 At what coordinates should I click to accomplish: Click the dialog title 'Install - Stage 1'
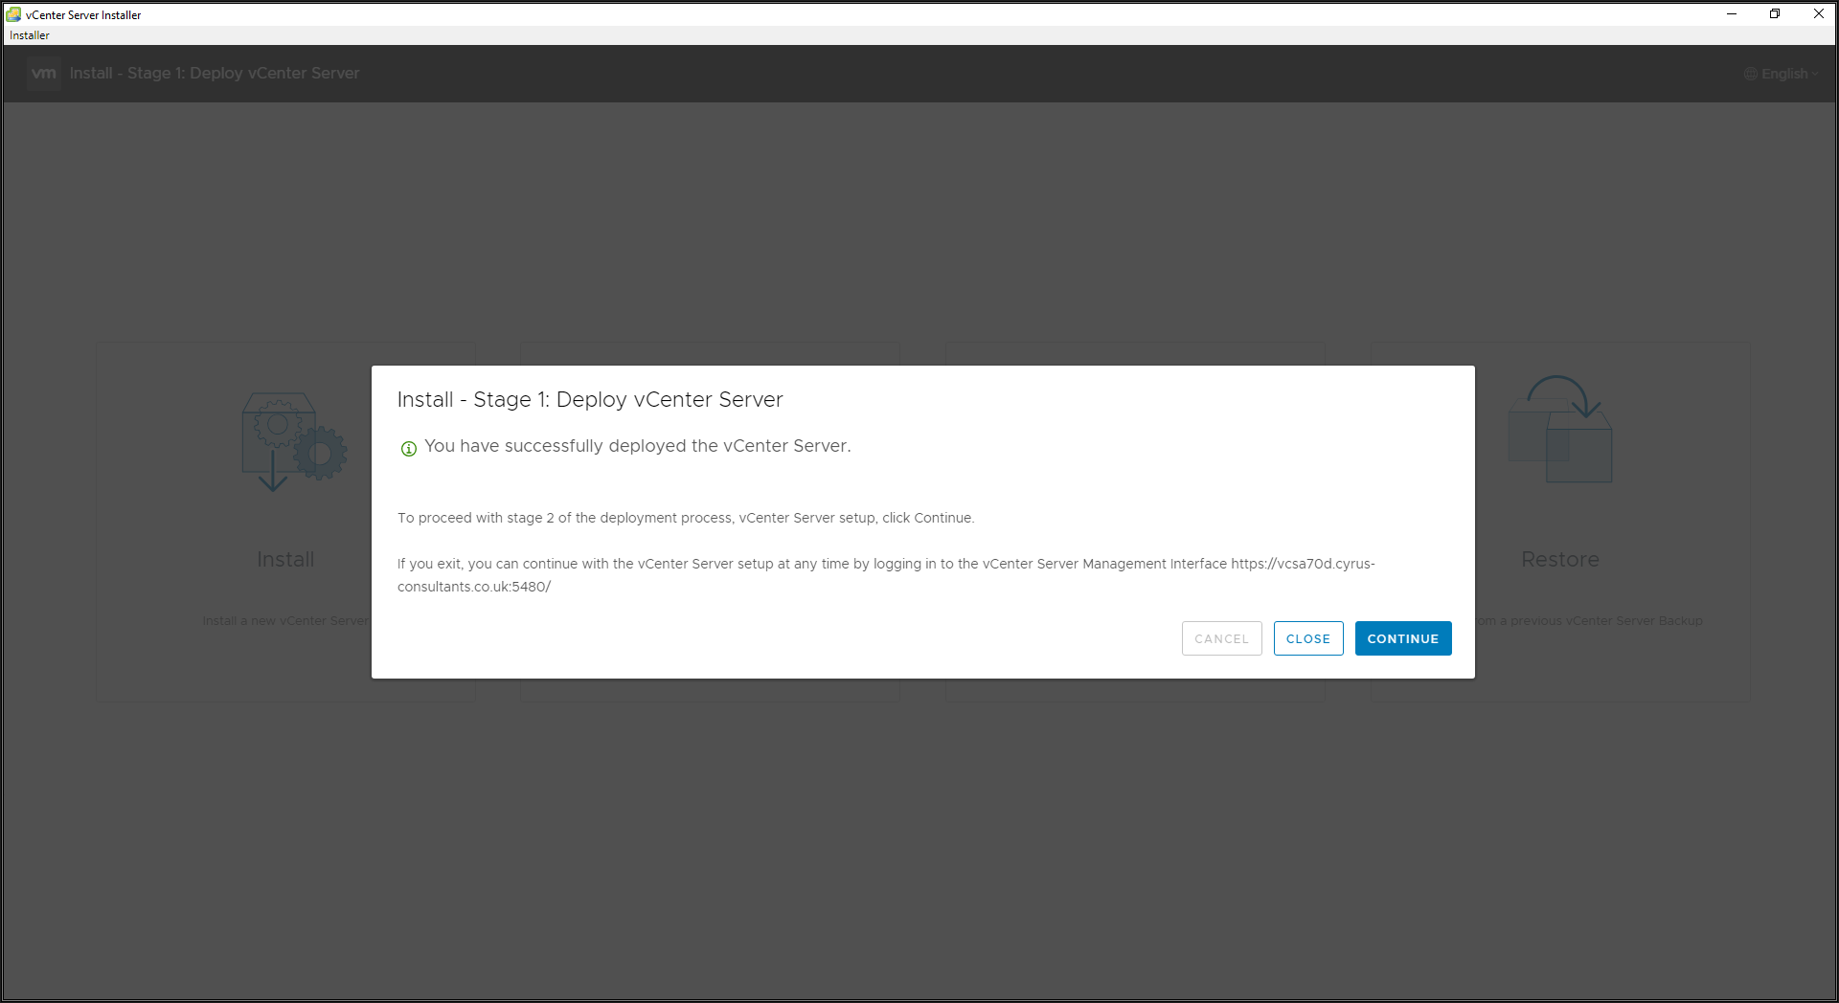tap(590, 400)
